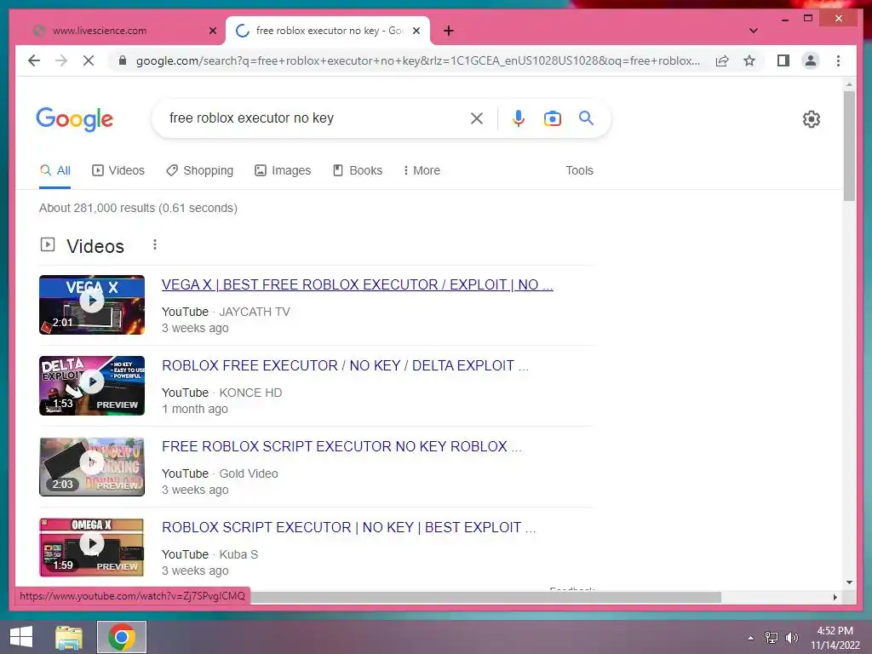Image resolution: width=872 pixels, height=654 pixels.
Task: Open a new tab with the plus button
Action: (x=449, y=31)
